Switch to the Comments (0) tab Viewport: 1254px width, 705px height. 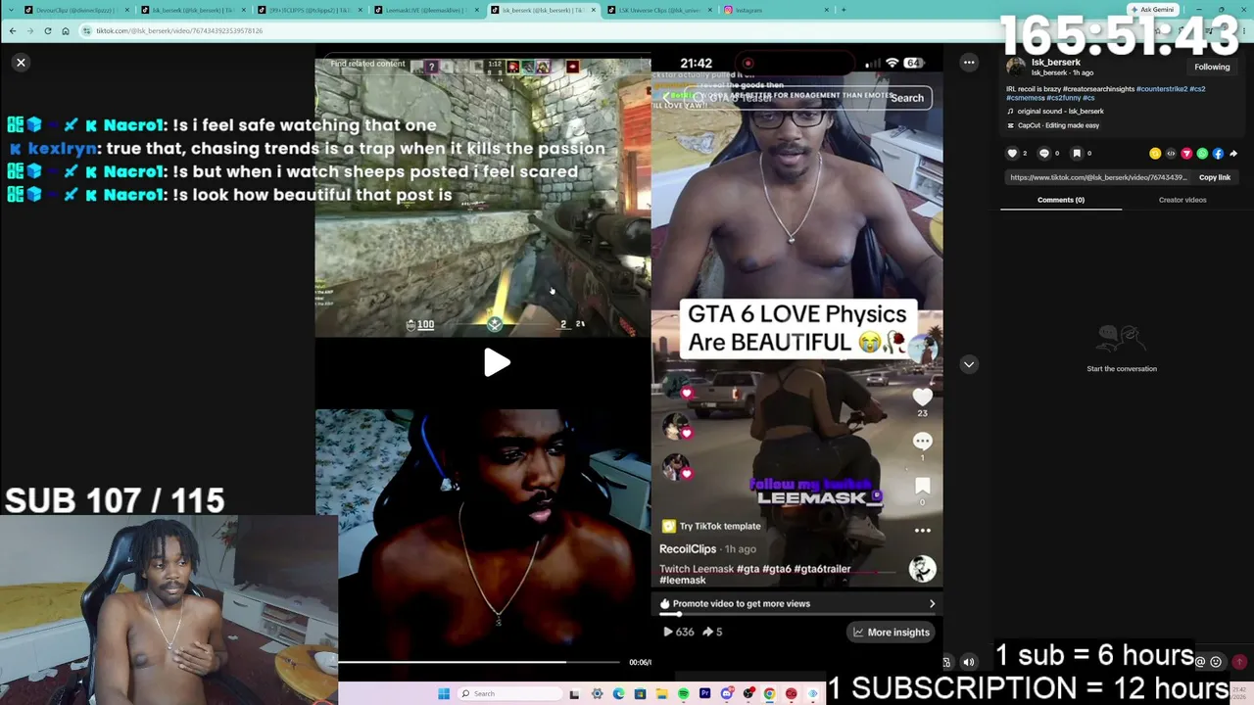pos(1061,200)
